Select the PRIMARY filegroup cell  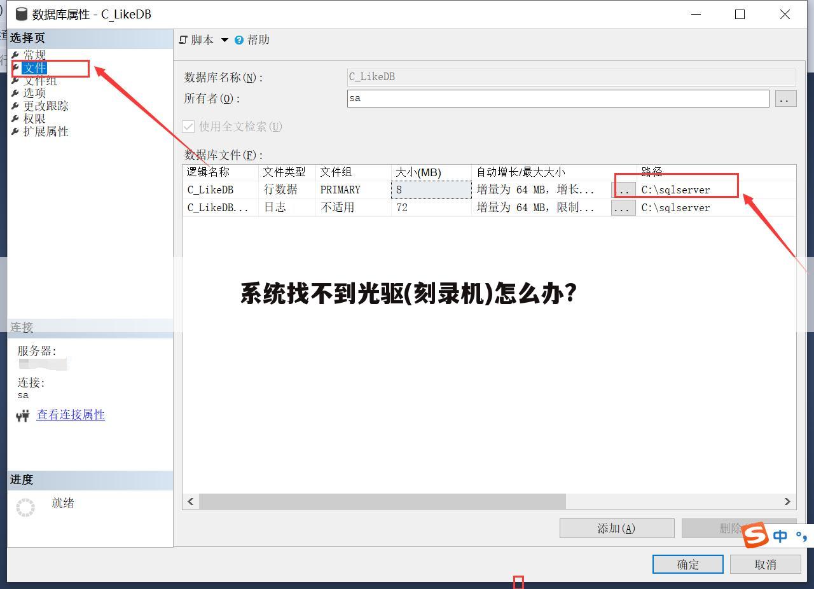point(353,190)
